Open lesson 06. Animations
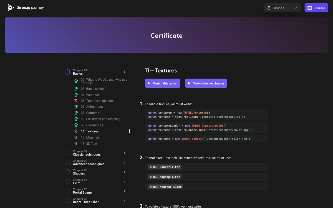The image size is (333, 208). [92, 107]
